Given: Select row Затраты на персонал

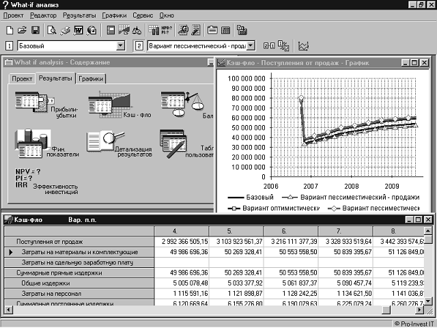Looking at the screenshot, I should [x=79, y=293].
